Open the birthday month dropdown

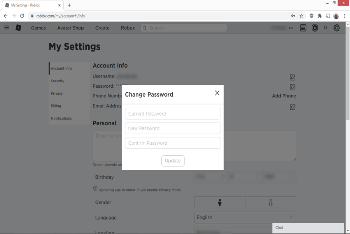210,177
